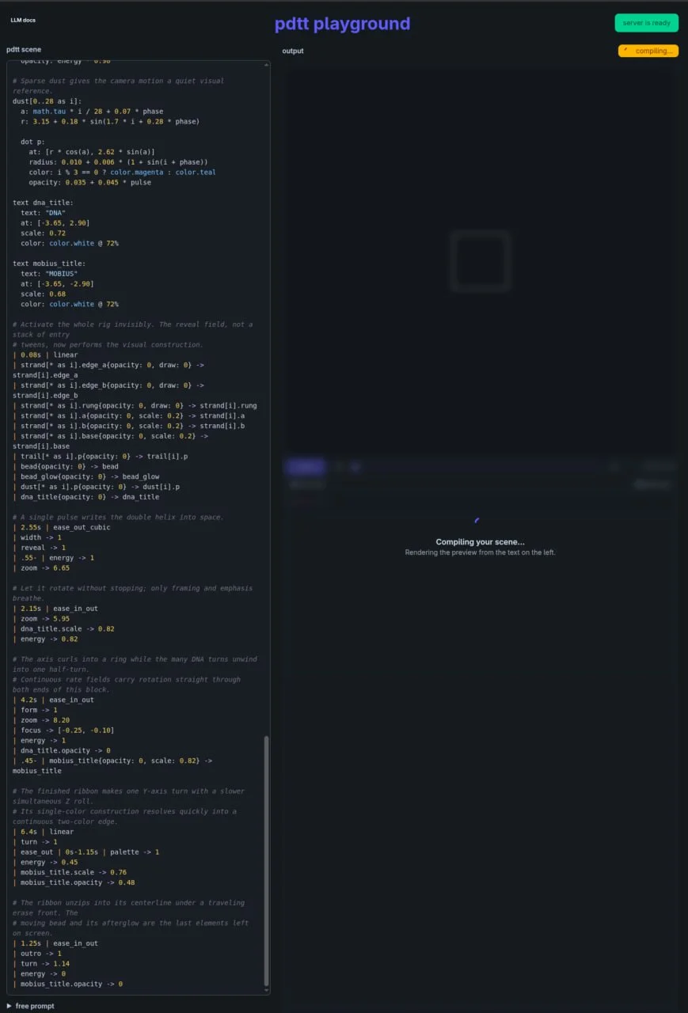Click the '| 4.2s | ease_in_out' line

(x=53, y=700)
